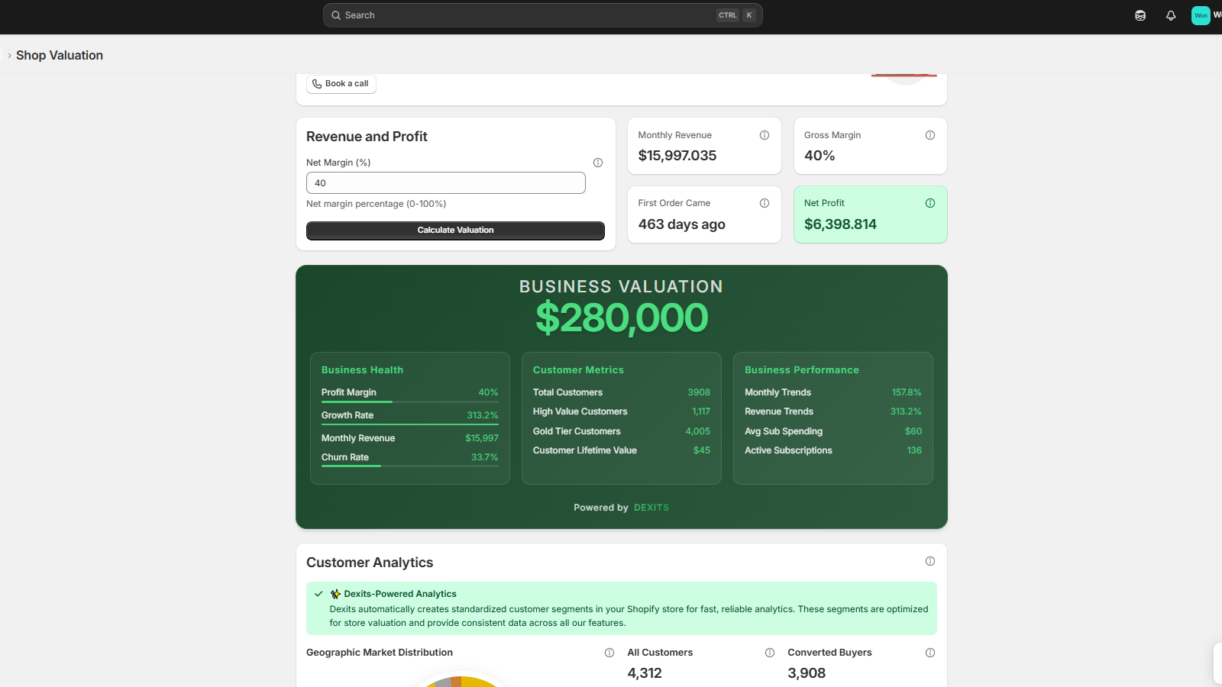1222x687 pixels.
Task: Click the Gross Margin 40% value
Action: pos(820,156)
